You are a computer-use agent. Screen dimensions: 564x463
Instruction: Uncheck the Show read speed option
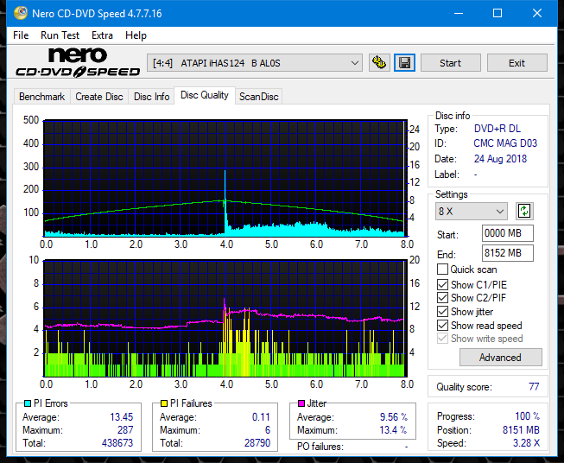click(x=442, y=325)
